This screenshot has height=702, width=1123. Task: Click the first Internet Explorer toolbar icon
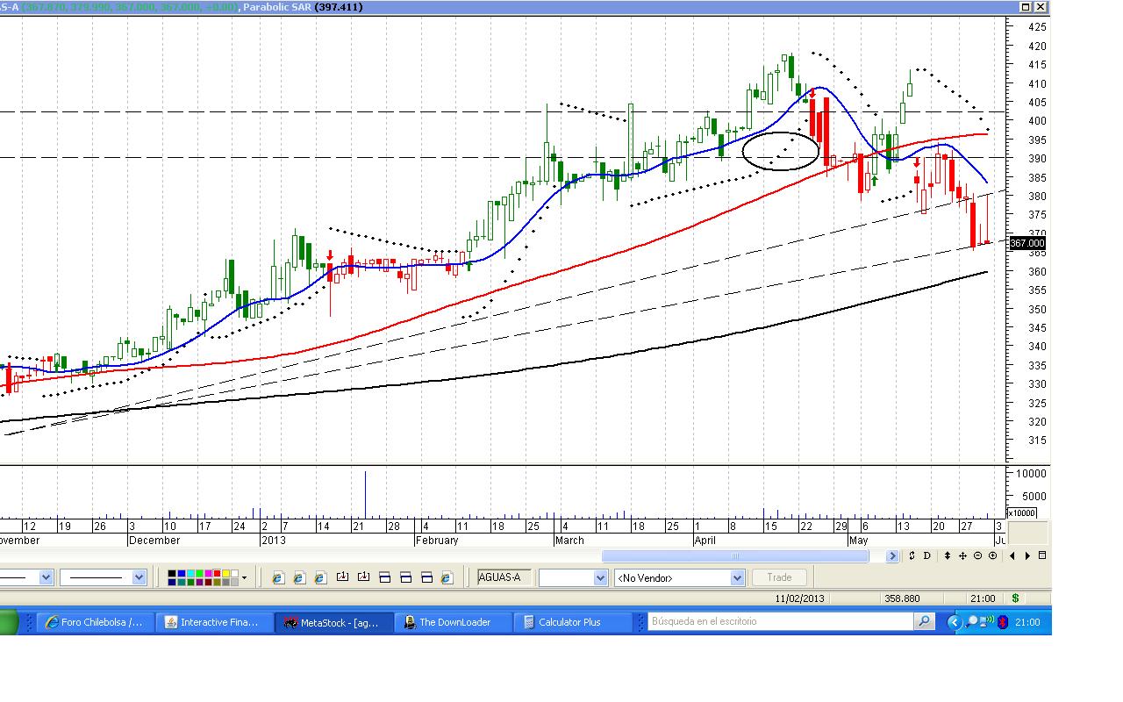(x=278, y=577)
